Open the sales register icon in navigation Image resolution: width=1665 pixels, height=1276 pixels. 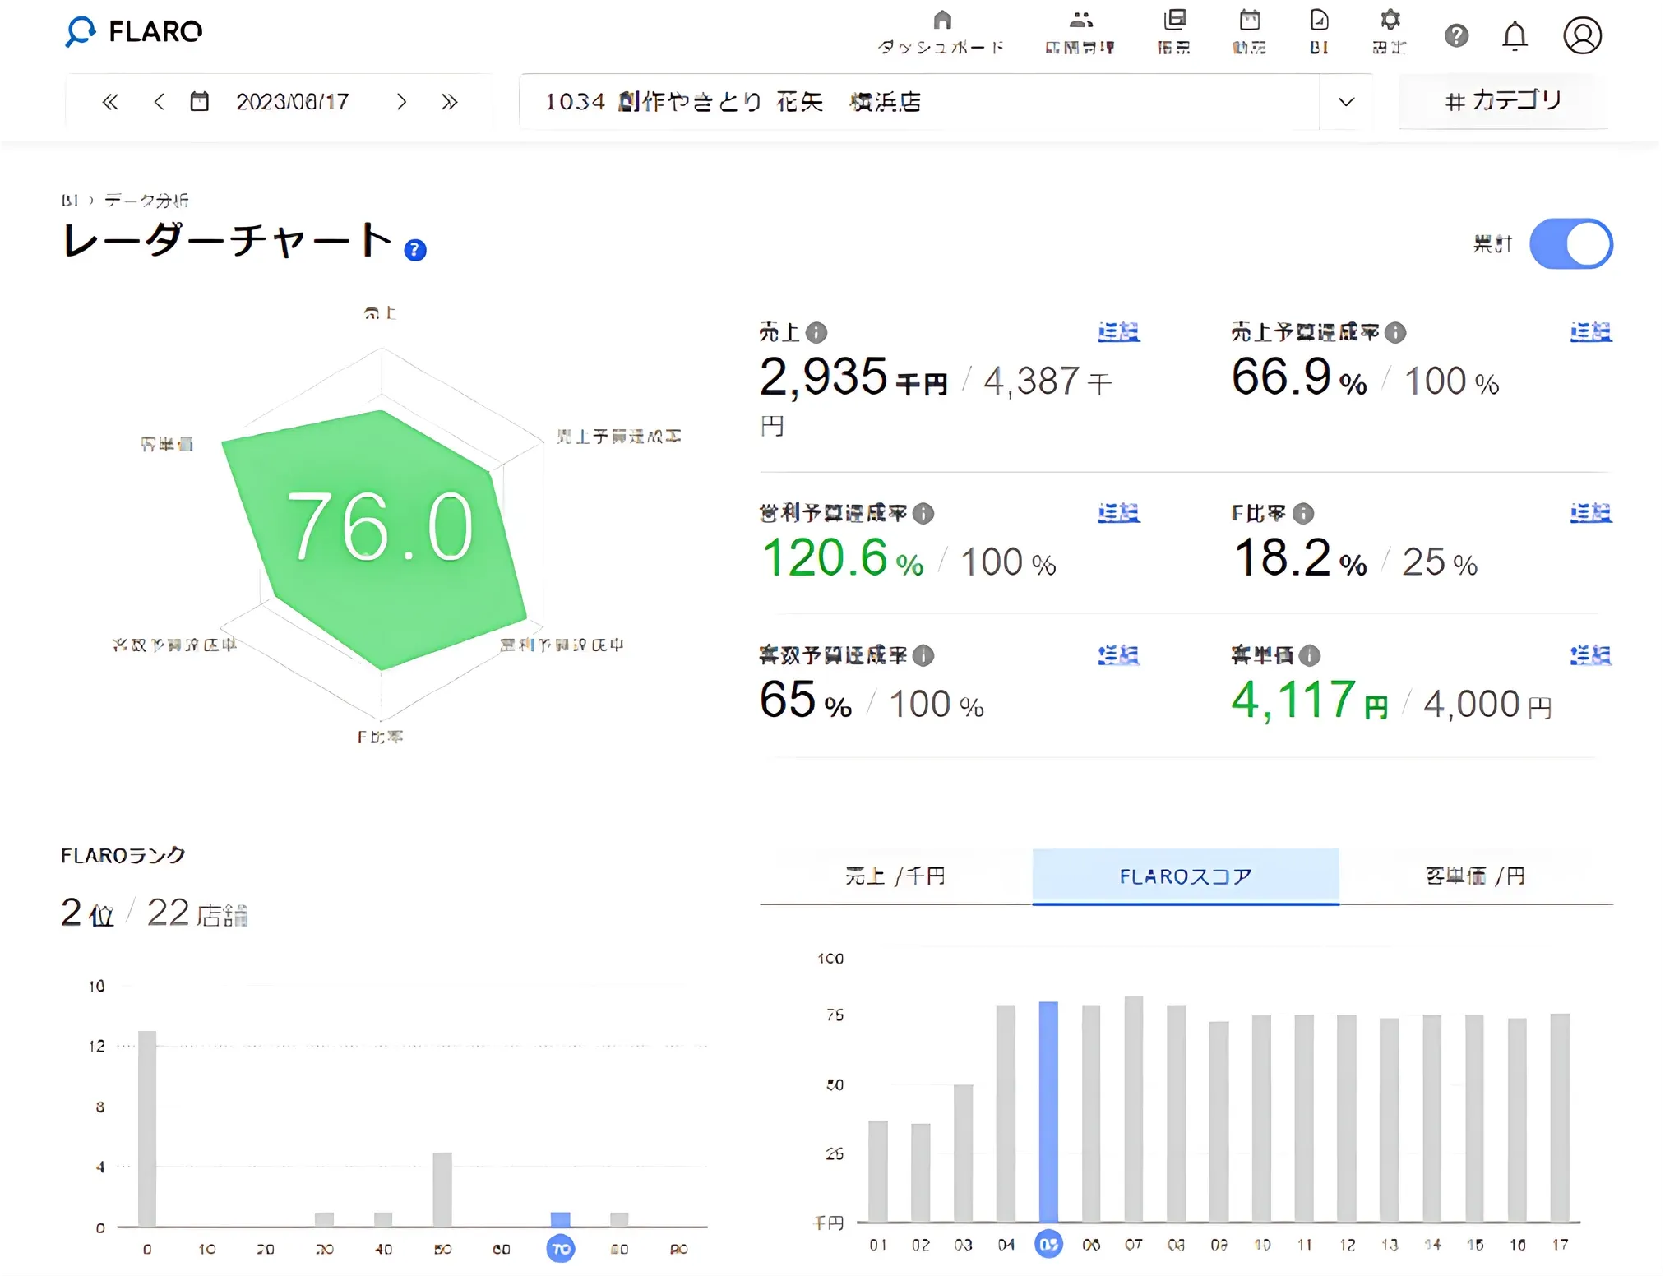pyautogui.click(x=1175, y=20)
